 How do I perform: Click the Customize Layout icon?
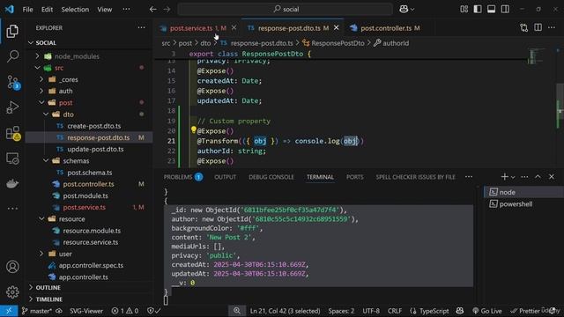coord(464,9)
